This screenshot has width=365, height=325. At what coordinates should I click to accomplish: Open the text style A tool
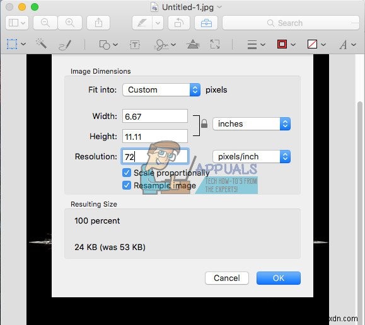click(x=343, y=45)
